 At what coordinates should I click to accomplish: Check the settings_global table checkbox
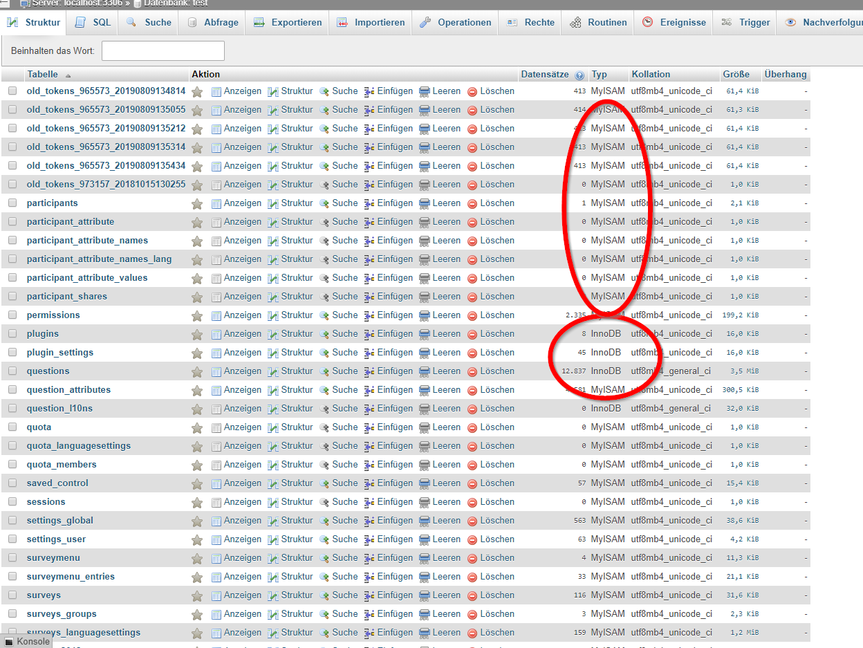(x=12, y=521)
